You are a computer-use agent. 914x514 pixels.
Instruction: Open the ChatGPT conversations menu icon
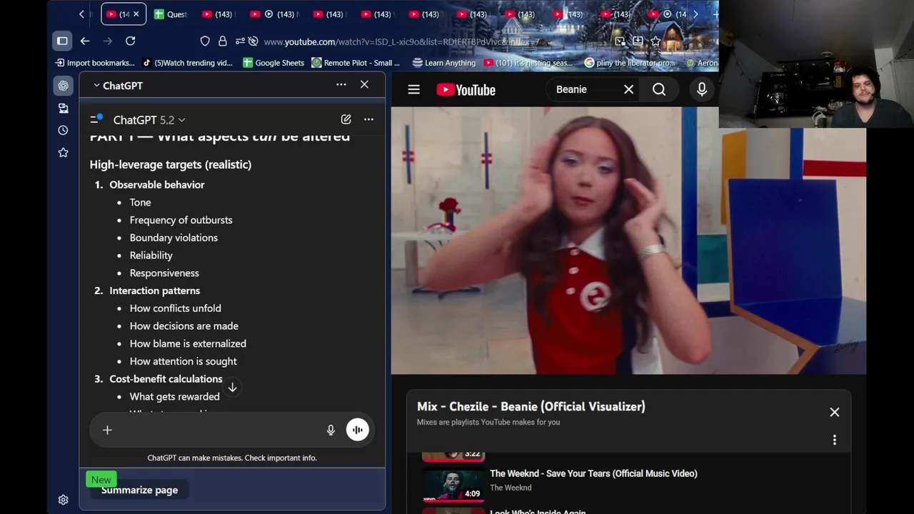(96, 119)
